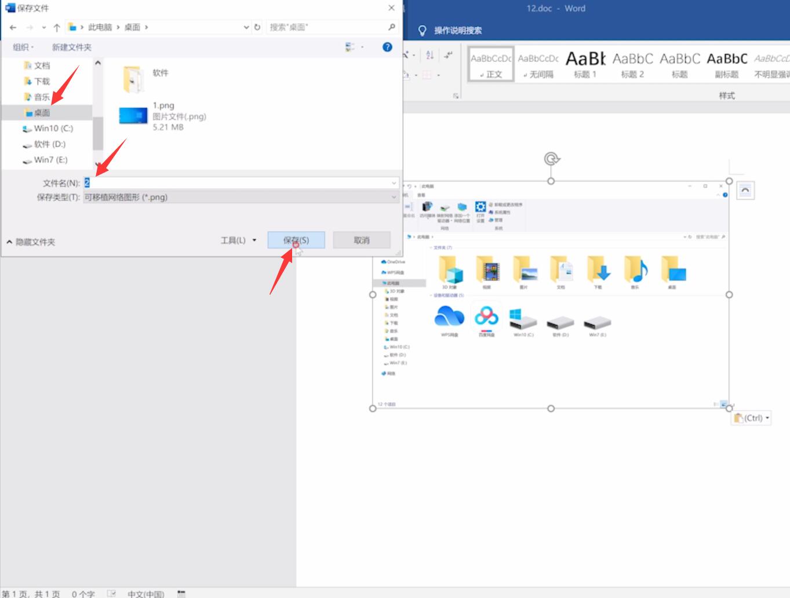
Task: Click the 操作说明搜索 tell-me box in Word
Action: pyautogui.click(x=458, y=30)
